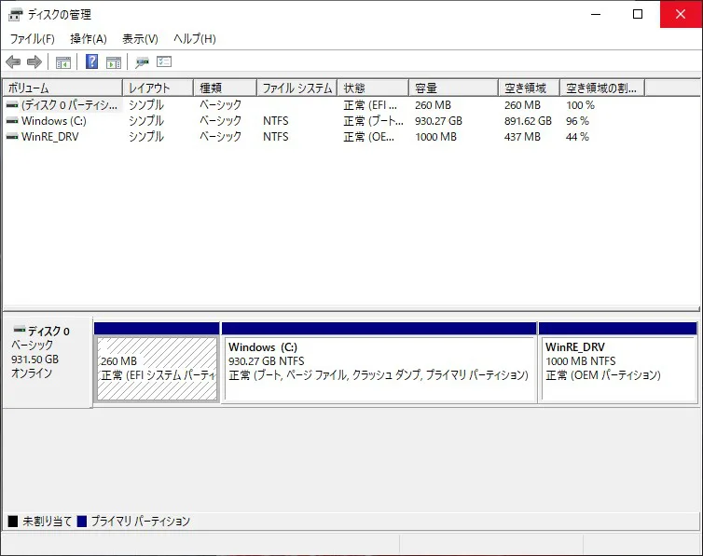The width and height of the screenshot is (703, 556).
Task: Click the Refresh disk toolbar icon
Action: pos(142,62)
